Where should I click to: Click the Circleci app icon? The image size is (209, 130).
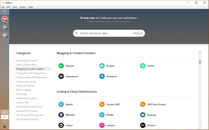61,125
